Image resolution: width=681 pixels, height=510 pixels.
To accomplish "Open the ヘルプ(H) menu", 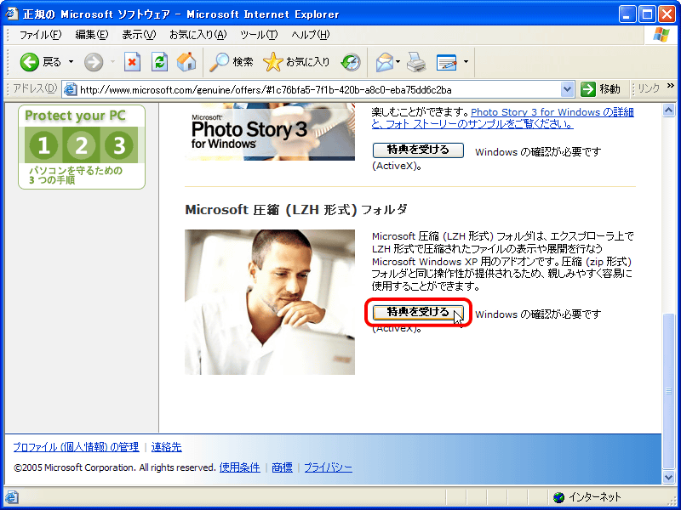I will (310, 35).
